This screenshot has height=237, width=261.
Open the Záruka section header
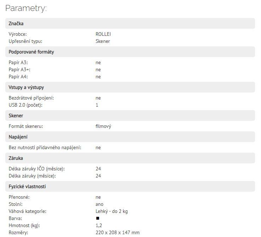(x=130, y=158)
